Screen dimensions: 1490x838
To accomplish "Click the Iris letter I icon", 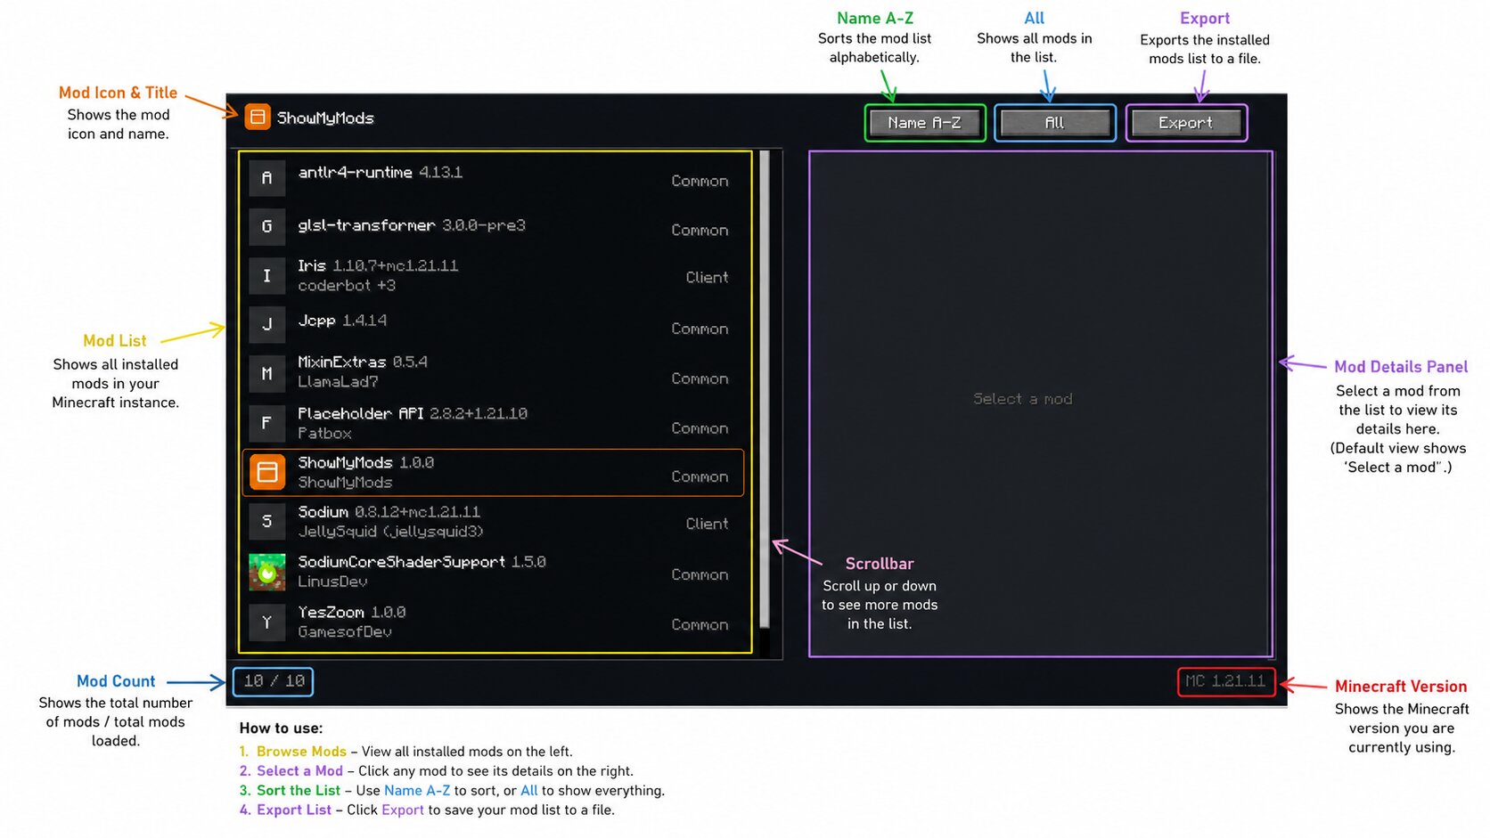I will tap(266, 276).
